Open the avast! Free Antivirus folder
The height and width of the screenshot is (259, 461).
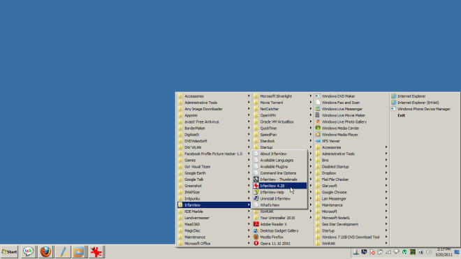point(214,121)
